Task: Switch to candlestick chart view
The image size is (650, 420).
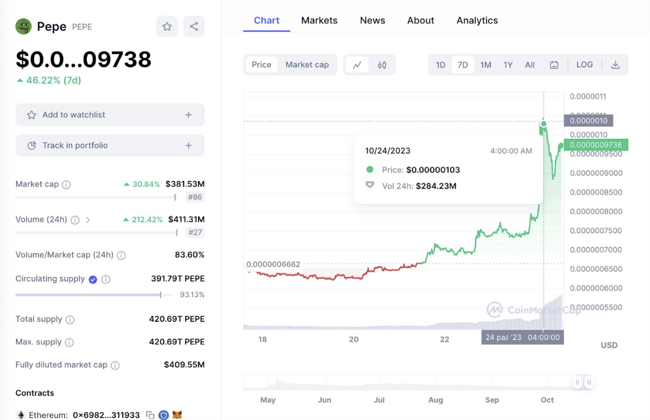Action: [x=382, y=65]
